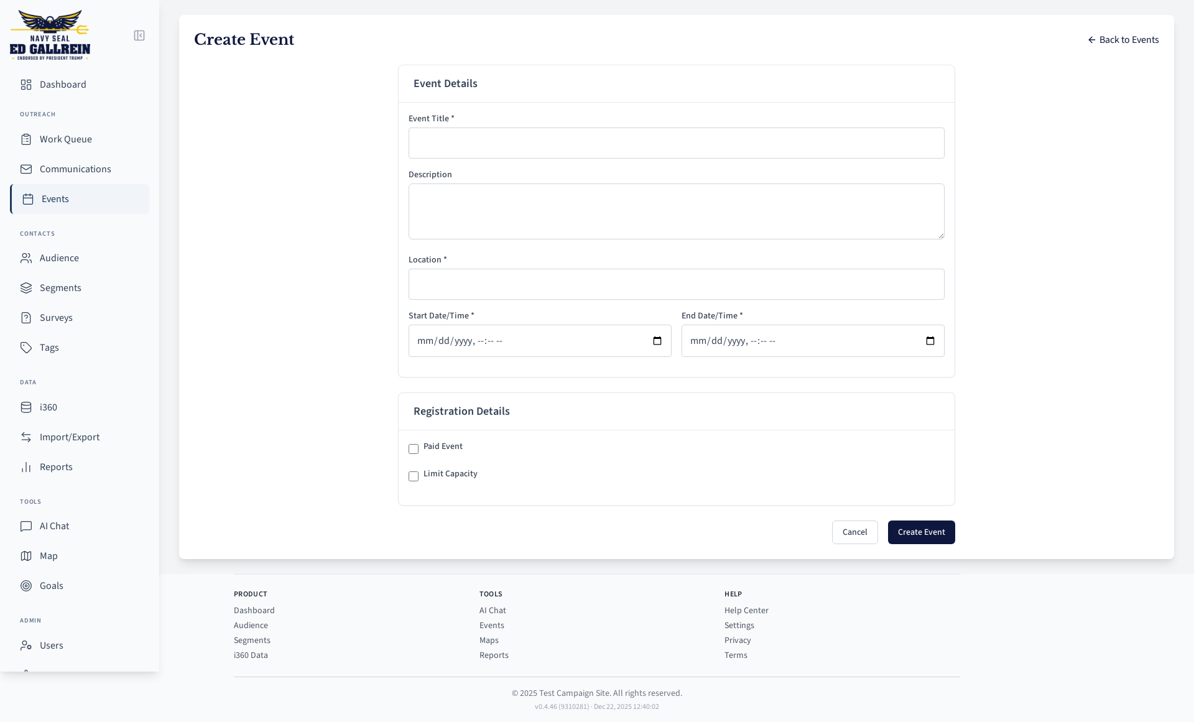The height and width of the screenshot is (722, 1194).
Task: Click the Goals target icon
Action: (x=26, y=586)
